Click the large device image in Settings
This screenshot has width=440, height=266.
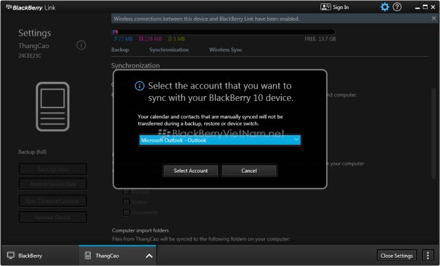tap(52, 107)
